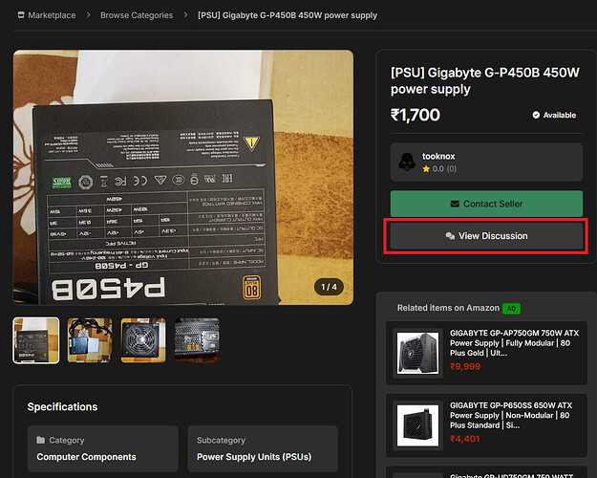Image resolution: width=597 pixels, height=478 pixels.
Task: Click the 1 / 4 image counter
Action: pos(329,287)
